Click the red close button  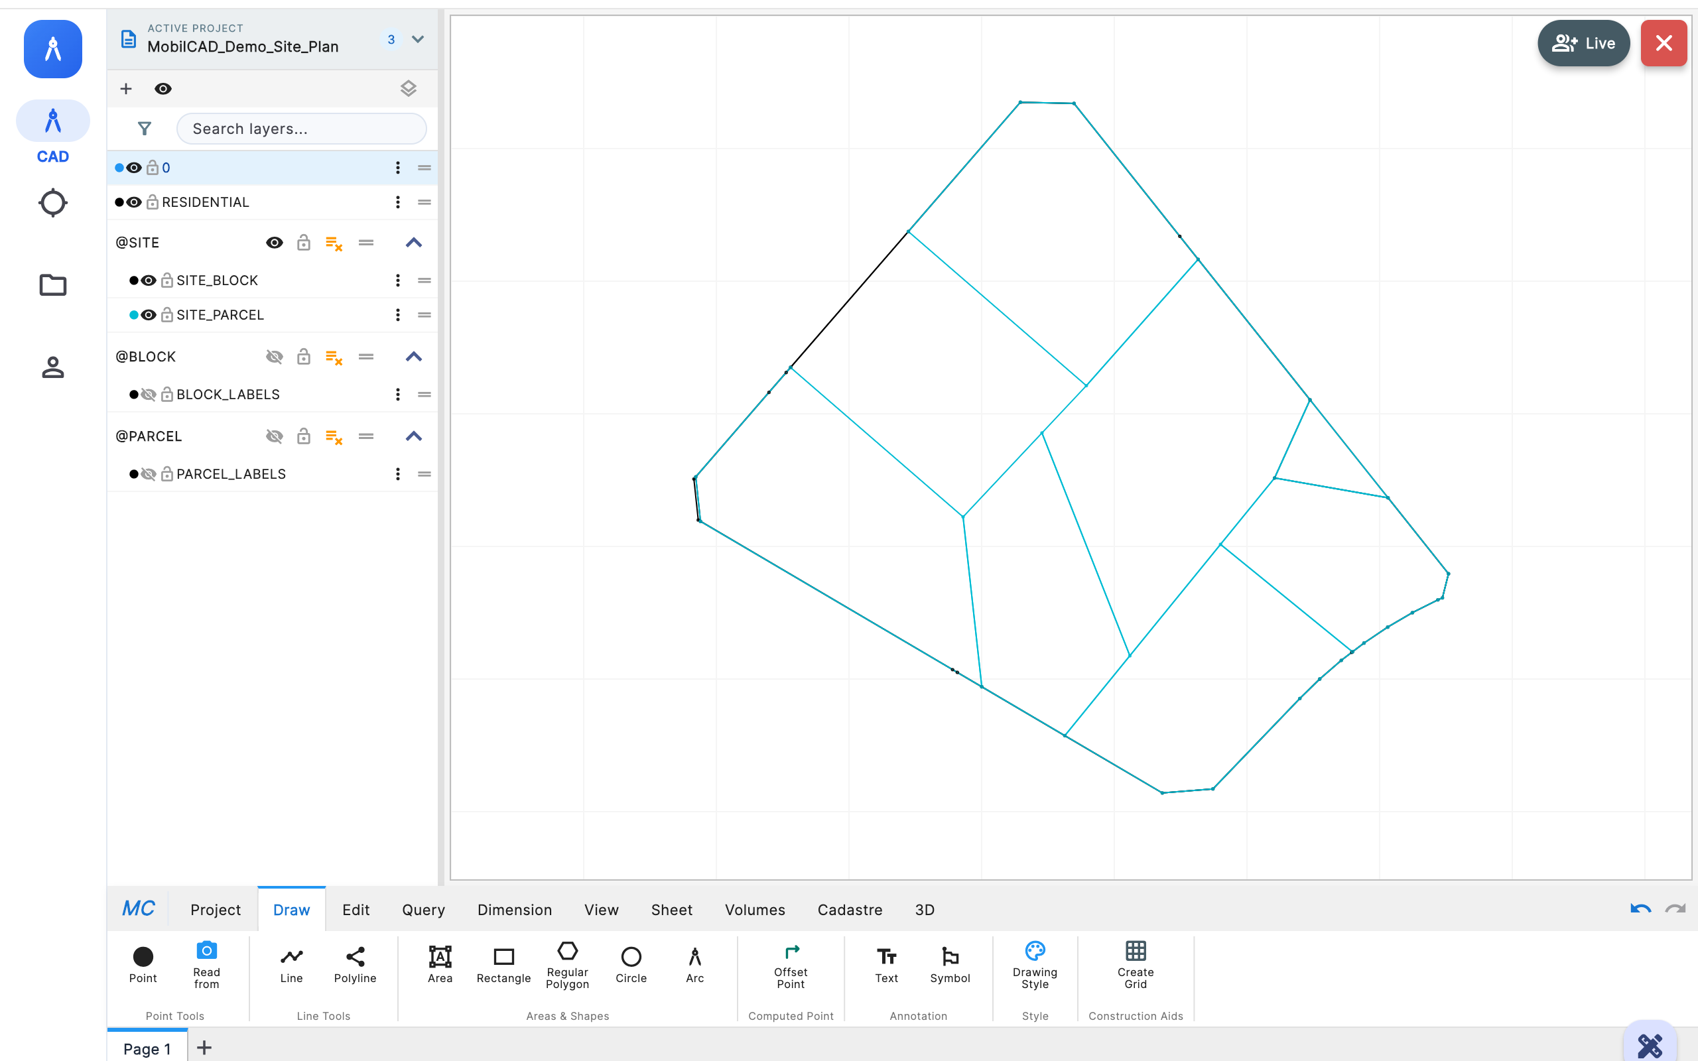pos(1664,43)
